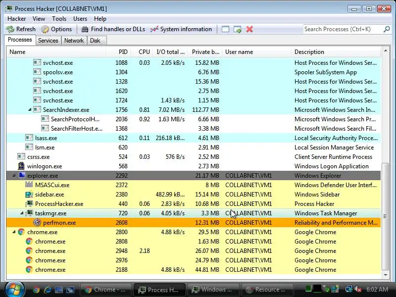The height and width of the screenshot is (297, 396).
Task: Open the Tools menu
Action: click(59, 19)
